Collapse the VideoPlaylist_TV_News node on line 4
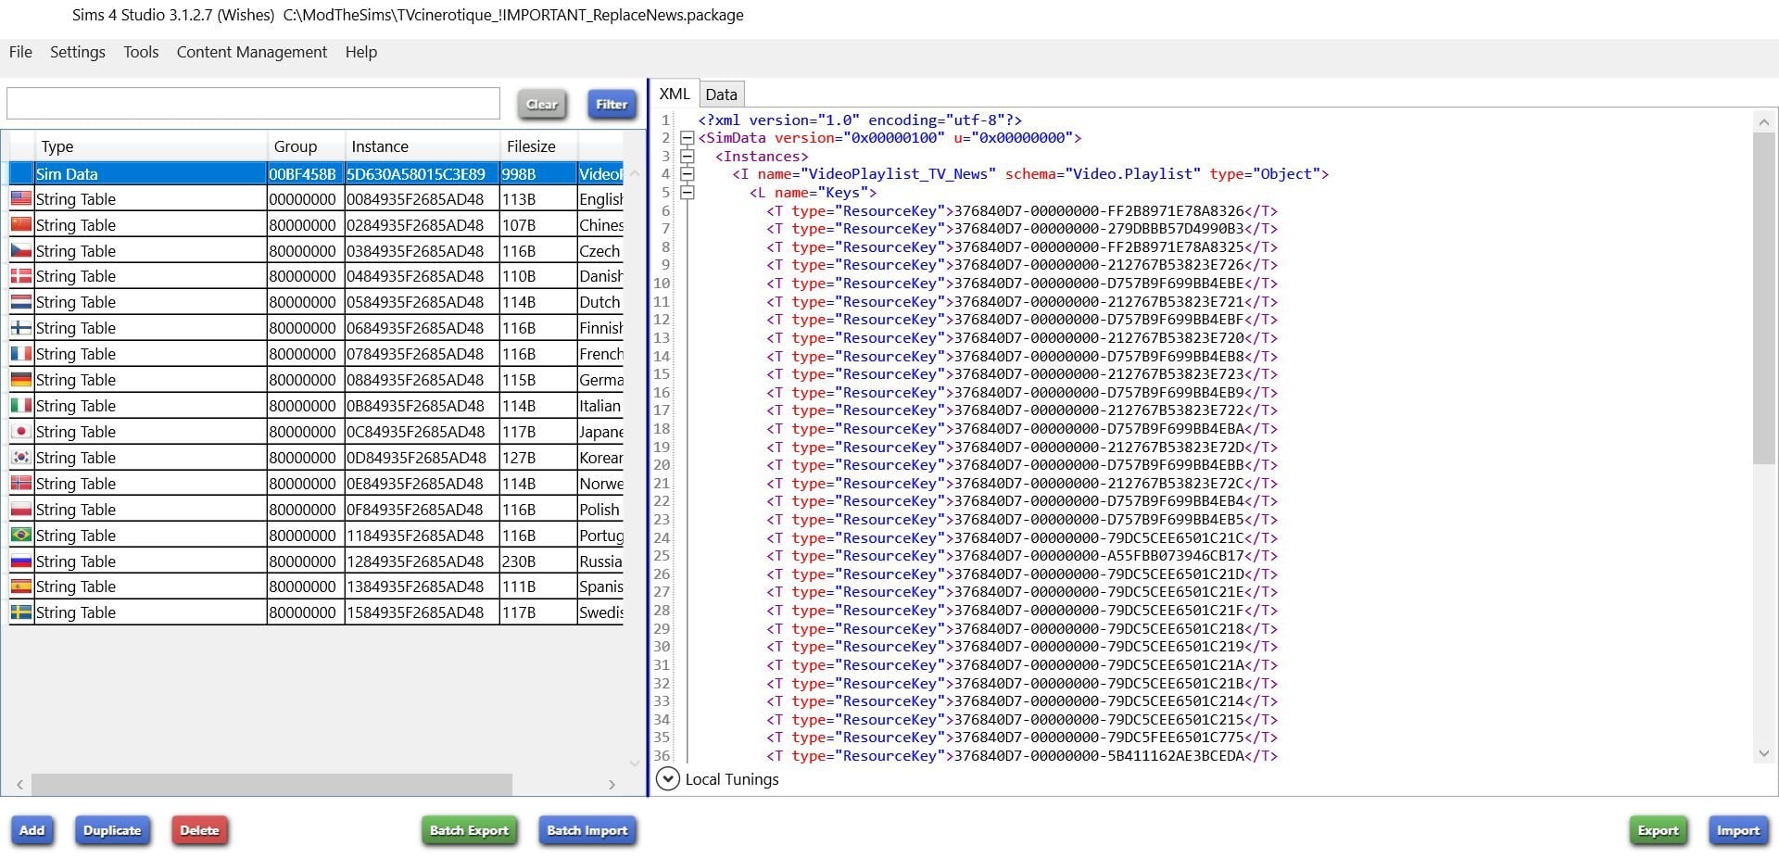 [x=687, y=173]
